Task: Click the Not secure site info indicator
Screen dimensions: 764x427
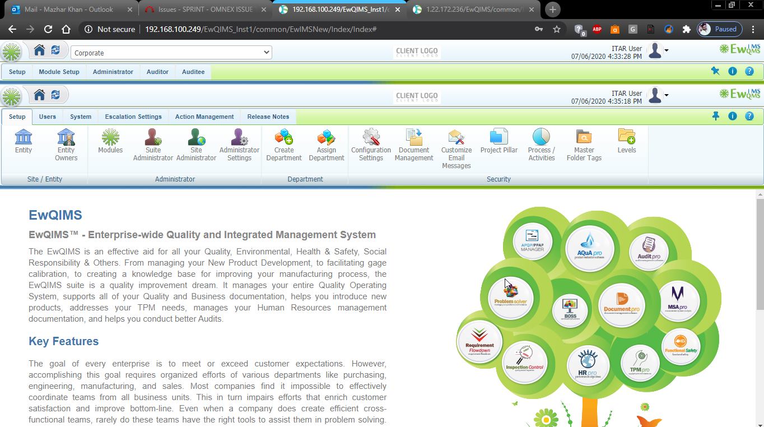Action: tap(110, 29)
